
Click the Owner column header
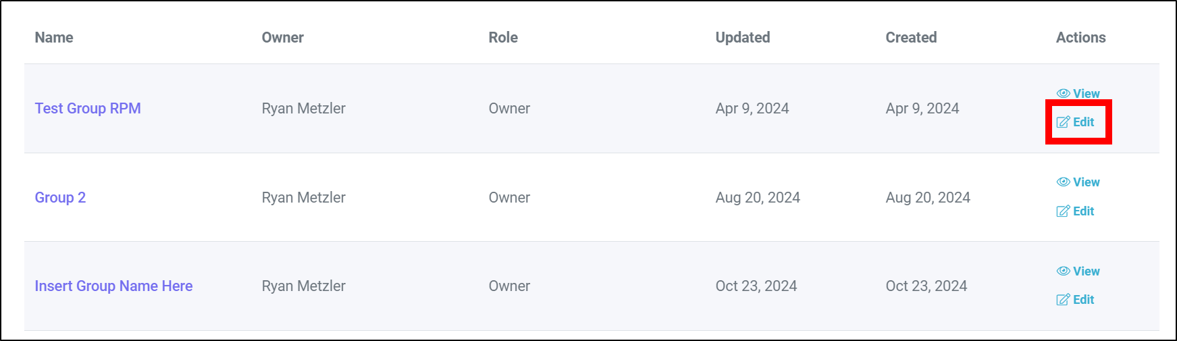283,38
